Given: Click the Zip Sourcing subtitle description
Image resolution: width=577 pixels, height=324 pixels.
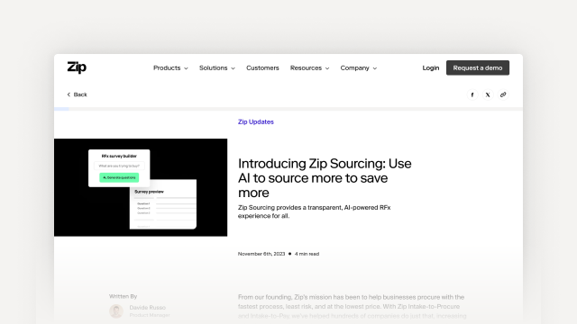Looking at the screenshot, I should pos(315,211).
